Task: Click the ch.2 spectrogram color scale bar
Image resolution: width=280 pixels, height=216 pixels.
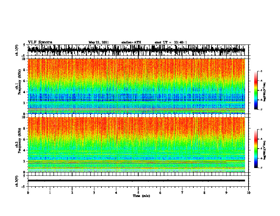Action: tap(256, 149)
